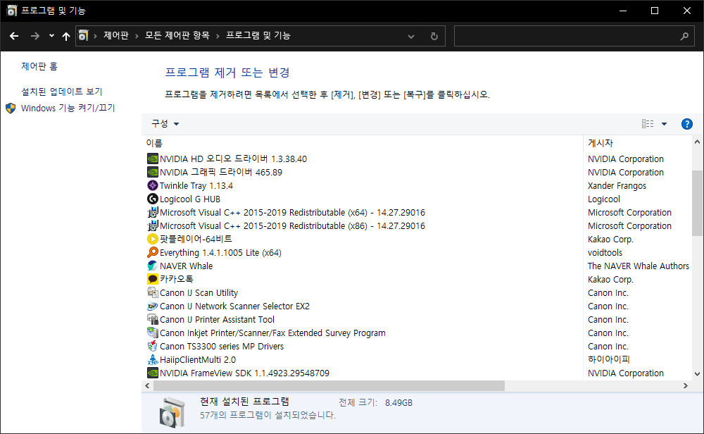704x434 pixels.
Task: Click the HaiipClientMulti 2.0 icon
Action: [x=153, y=359]
